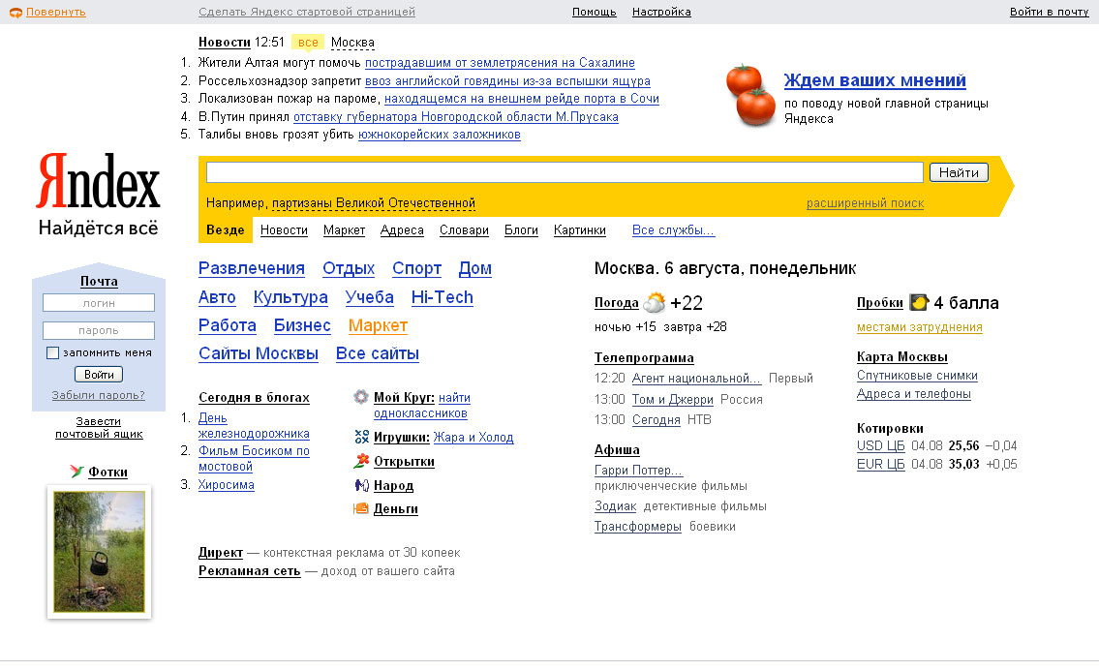Open the Развлечения category

[252, 268]
